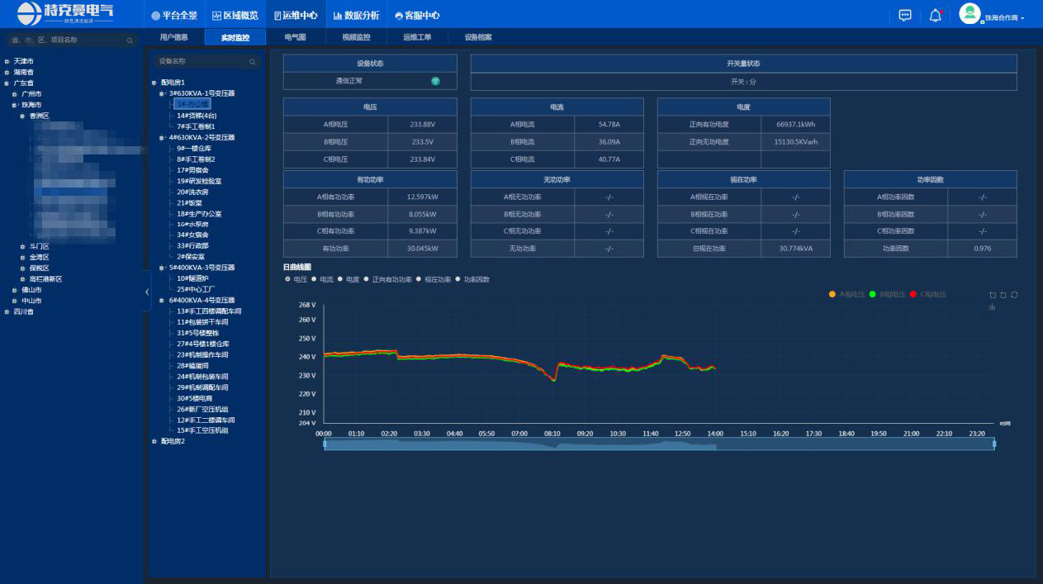Select the 电流 curve radio button
Screen dimensions: 1043x584
tap(315, 279)
